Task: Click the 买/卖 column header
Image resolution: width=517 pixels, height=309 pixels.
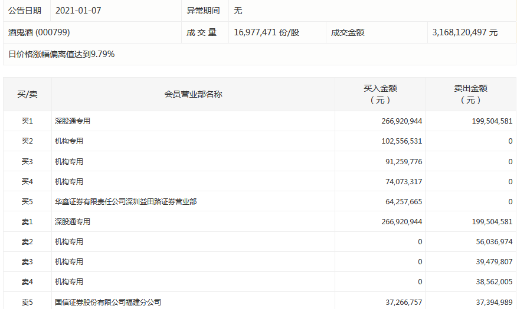Action: pos(27,94)
